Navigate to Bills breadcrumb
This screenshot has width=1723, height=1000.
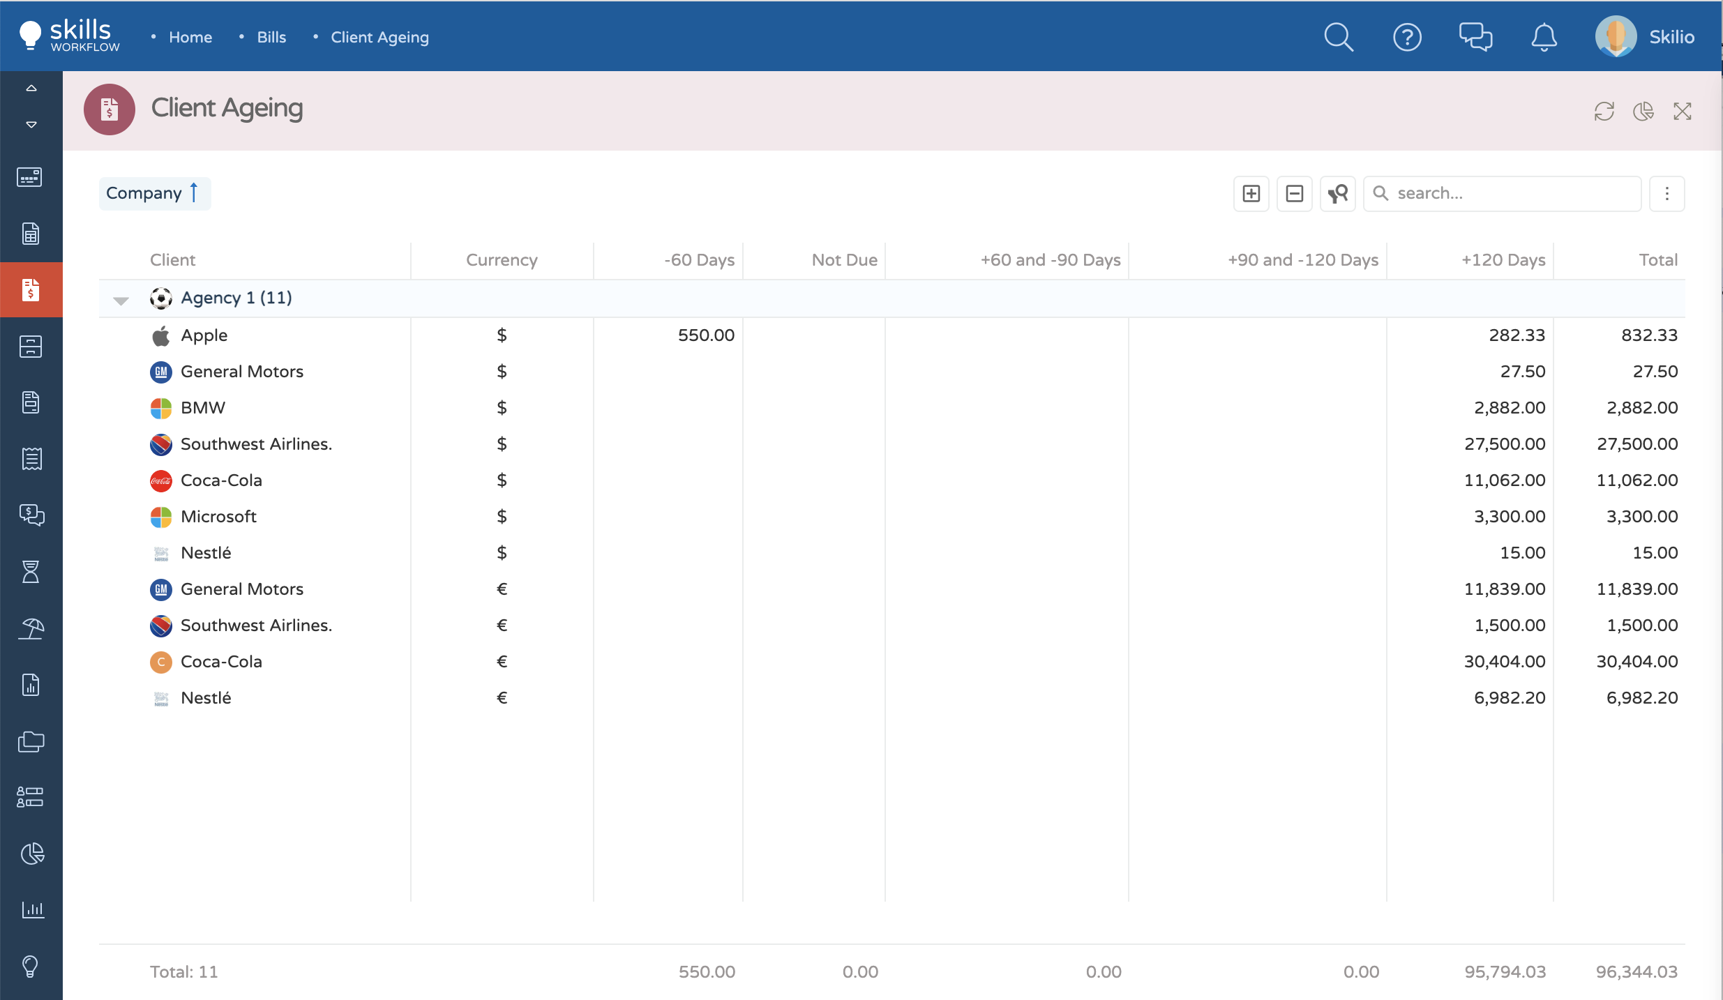click(271, 38)
